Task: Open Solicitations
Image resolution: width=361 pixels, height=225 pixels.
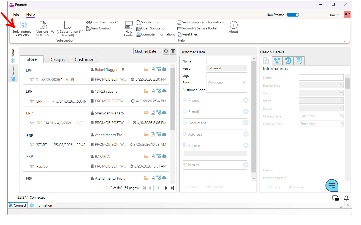Action: coord(148,22)
